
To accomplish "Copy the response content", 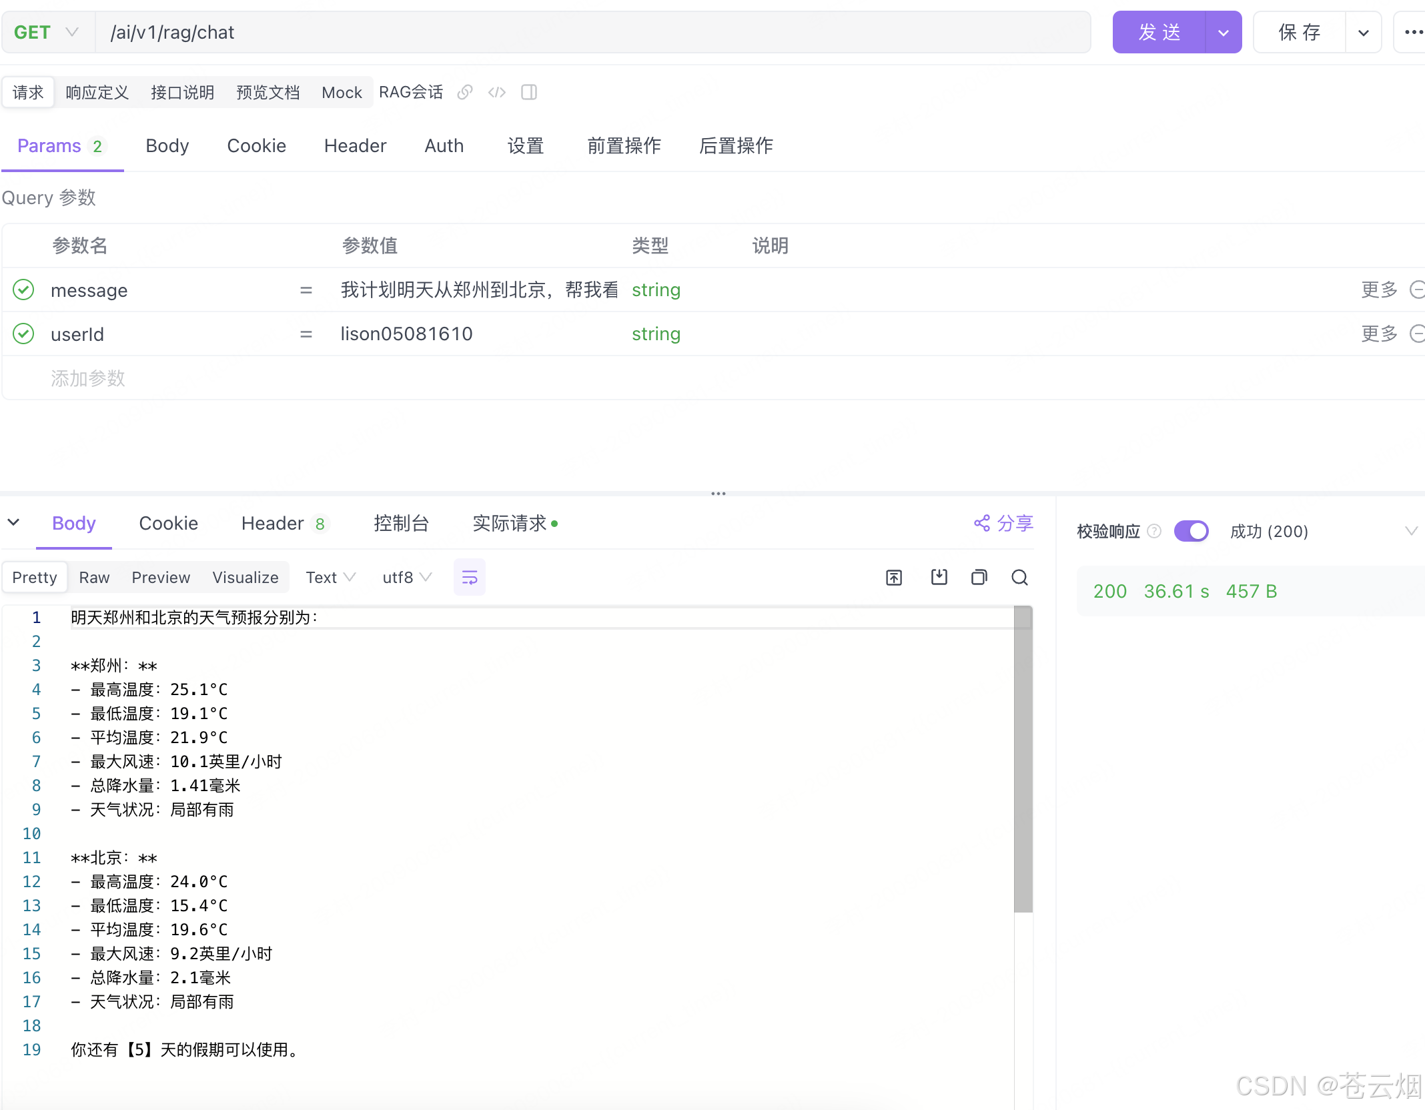I will pos(979,577).
